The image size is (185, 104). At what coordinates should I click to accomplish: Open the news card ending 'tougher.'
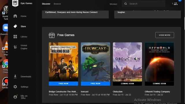pos(147,14)
